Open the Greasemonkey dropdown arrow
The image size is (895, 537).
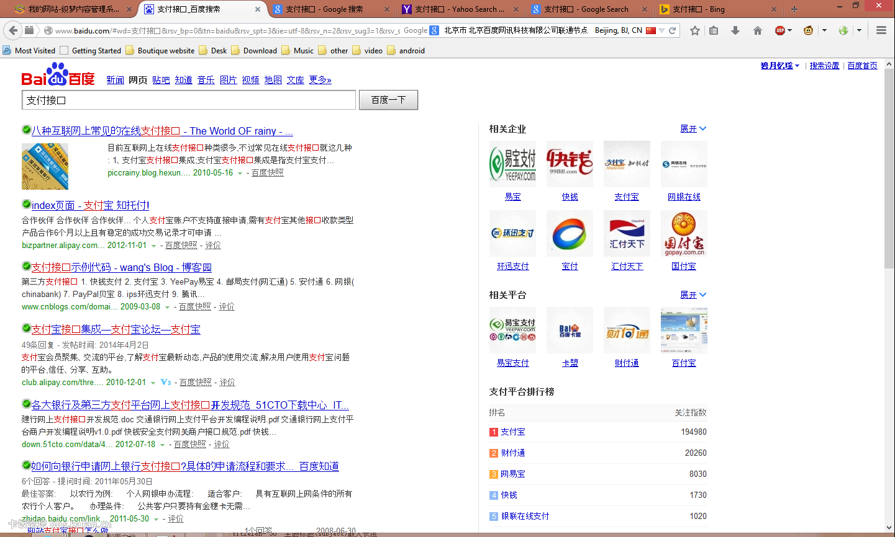(x=824, y=30)
